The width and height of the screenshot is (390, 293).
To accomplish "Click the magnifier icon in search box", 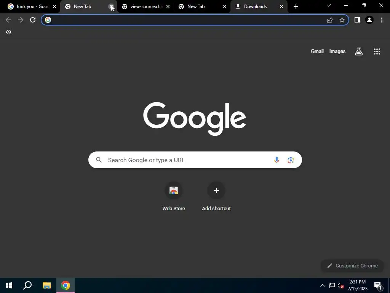I will [x=99, y=160].
